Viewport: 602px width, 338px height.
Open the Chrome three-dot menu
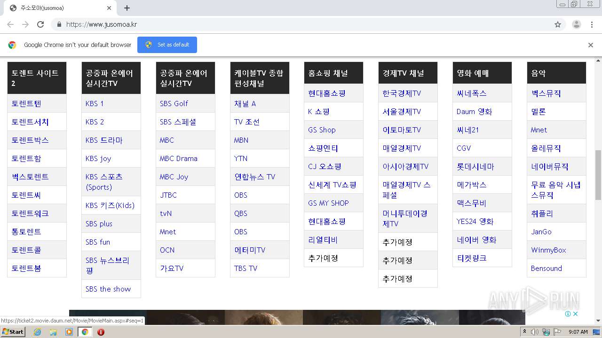coord(592,24)
